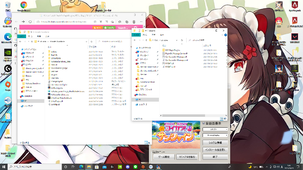Click the browser refresh button
The image size is (303, 170).
(x=30, y=22)
